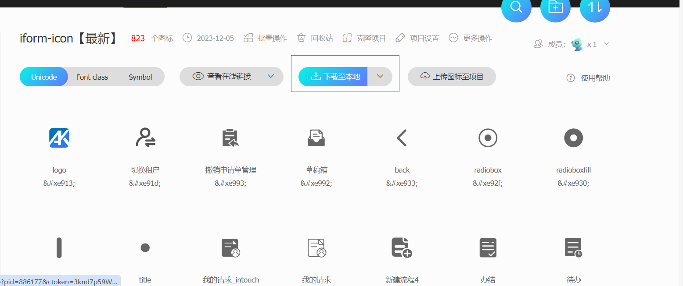
Task: Click the 下载至本地 download button
Action: (x=333, y=77)
